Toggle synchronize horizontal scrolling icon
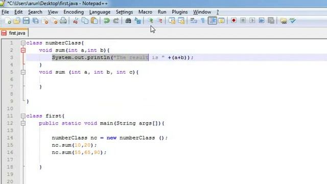 [x=181, y=20]
